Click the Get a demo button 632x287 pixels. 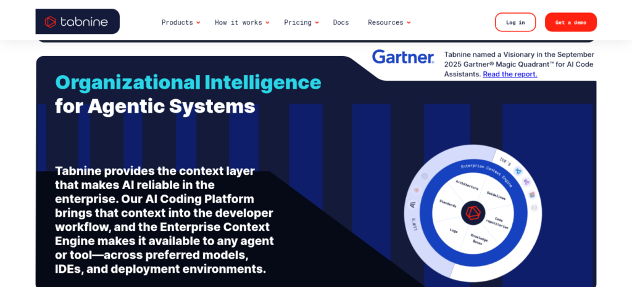[571, 22]
